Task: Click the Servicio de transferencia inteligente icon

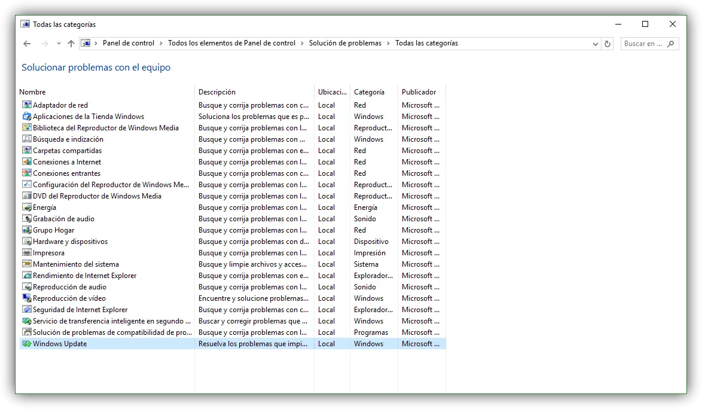Action: (x=27, y=321)
